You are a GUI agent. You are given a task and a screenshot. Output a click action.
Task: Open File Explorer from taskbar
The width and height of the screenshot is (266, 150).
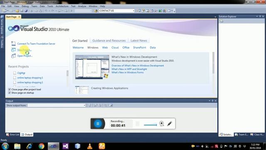[17, 146]
